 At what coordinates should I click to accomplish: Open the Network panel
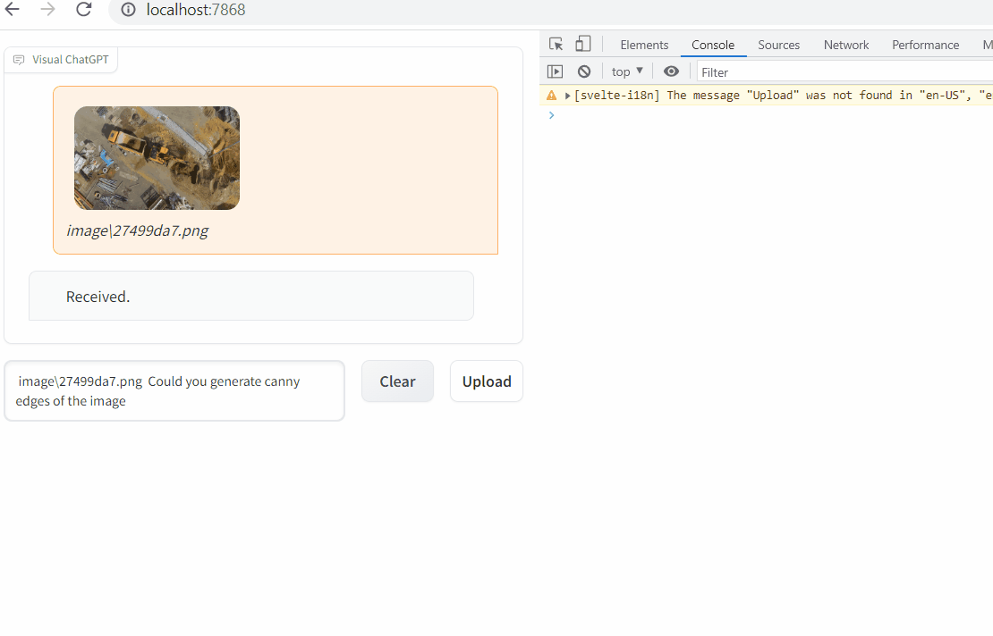[845, 45]
